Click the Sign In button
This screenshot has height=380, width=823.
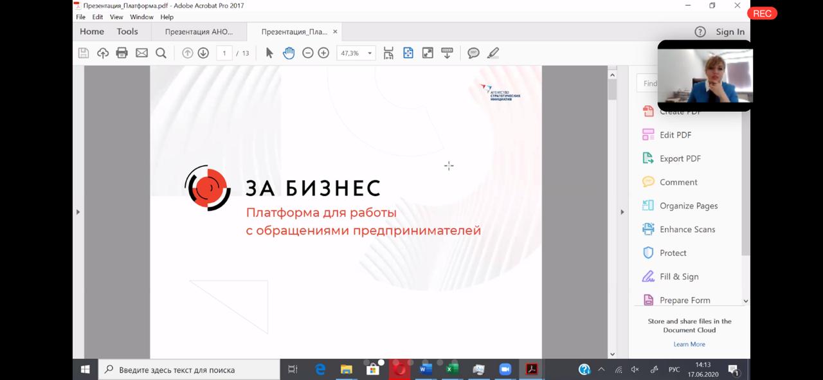coord(730,32)
